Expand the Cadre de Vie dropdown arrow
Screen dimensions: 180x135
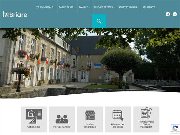coord(75,7)
